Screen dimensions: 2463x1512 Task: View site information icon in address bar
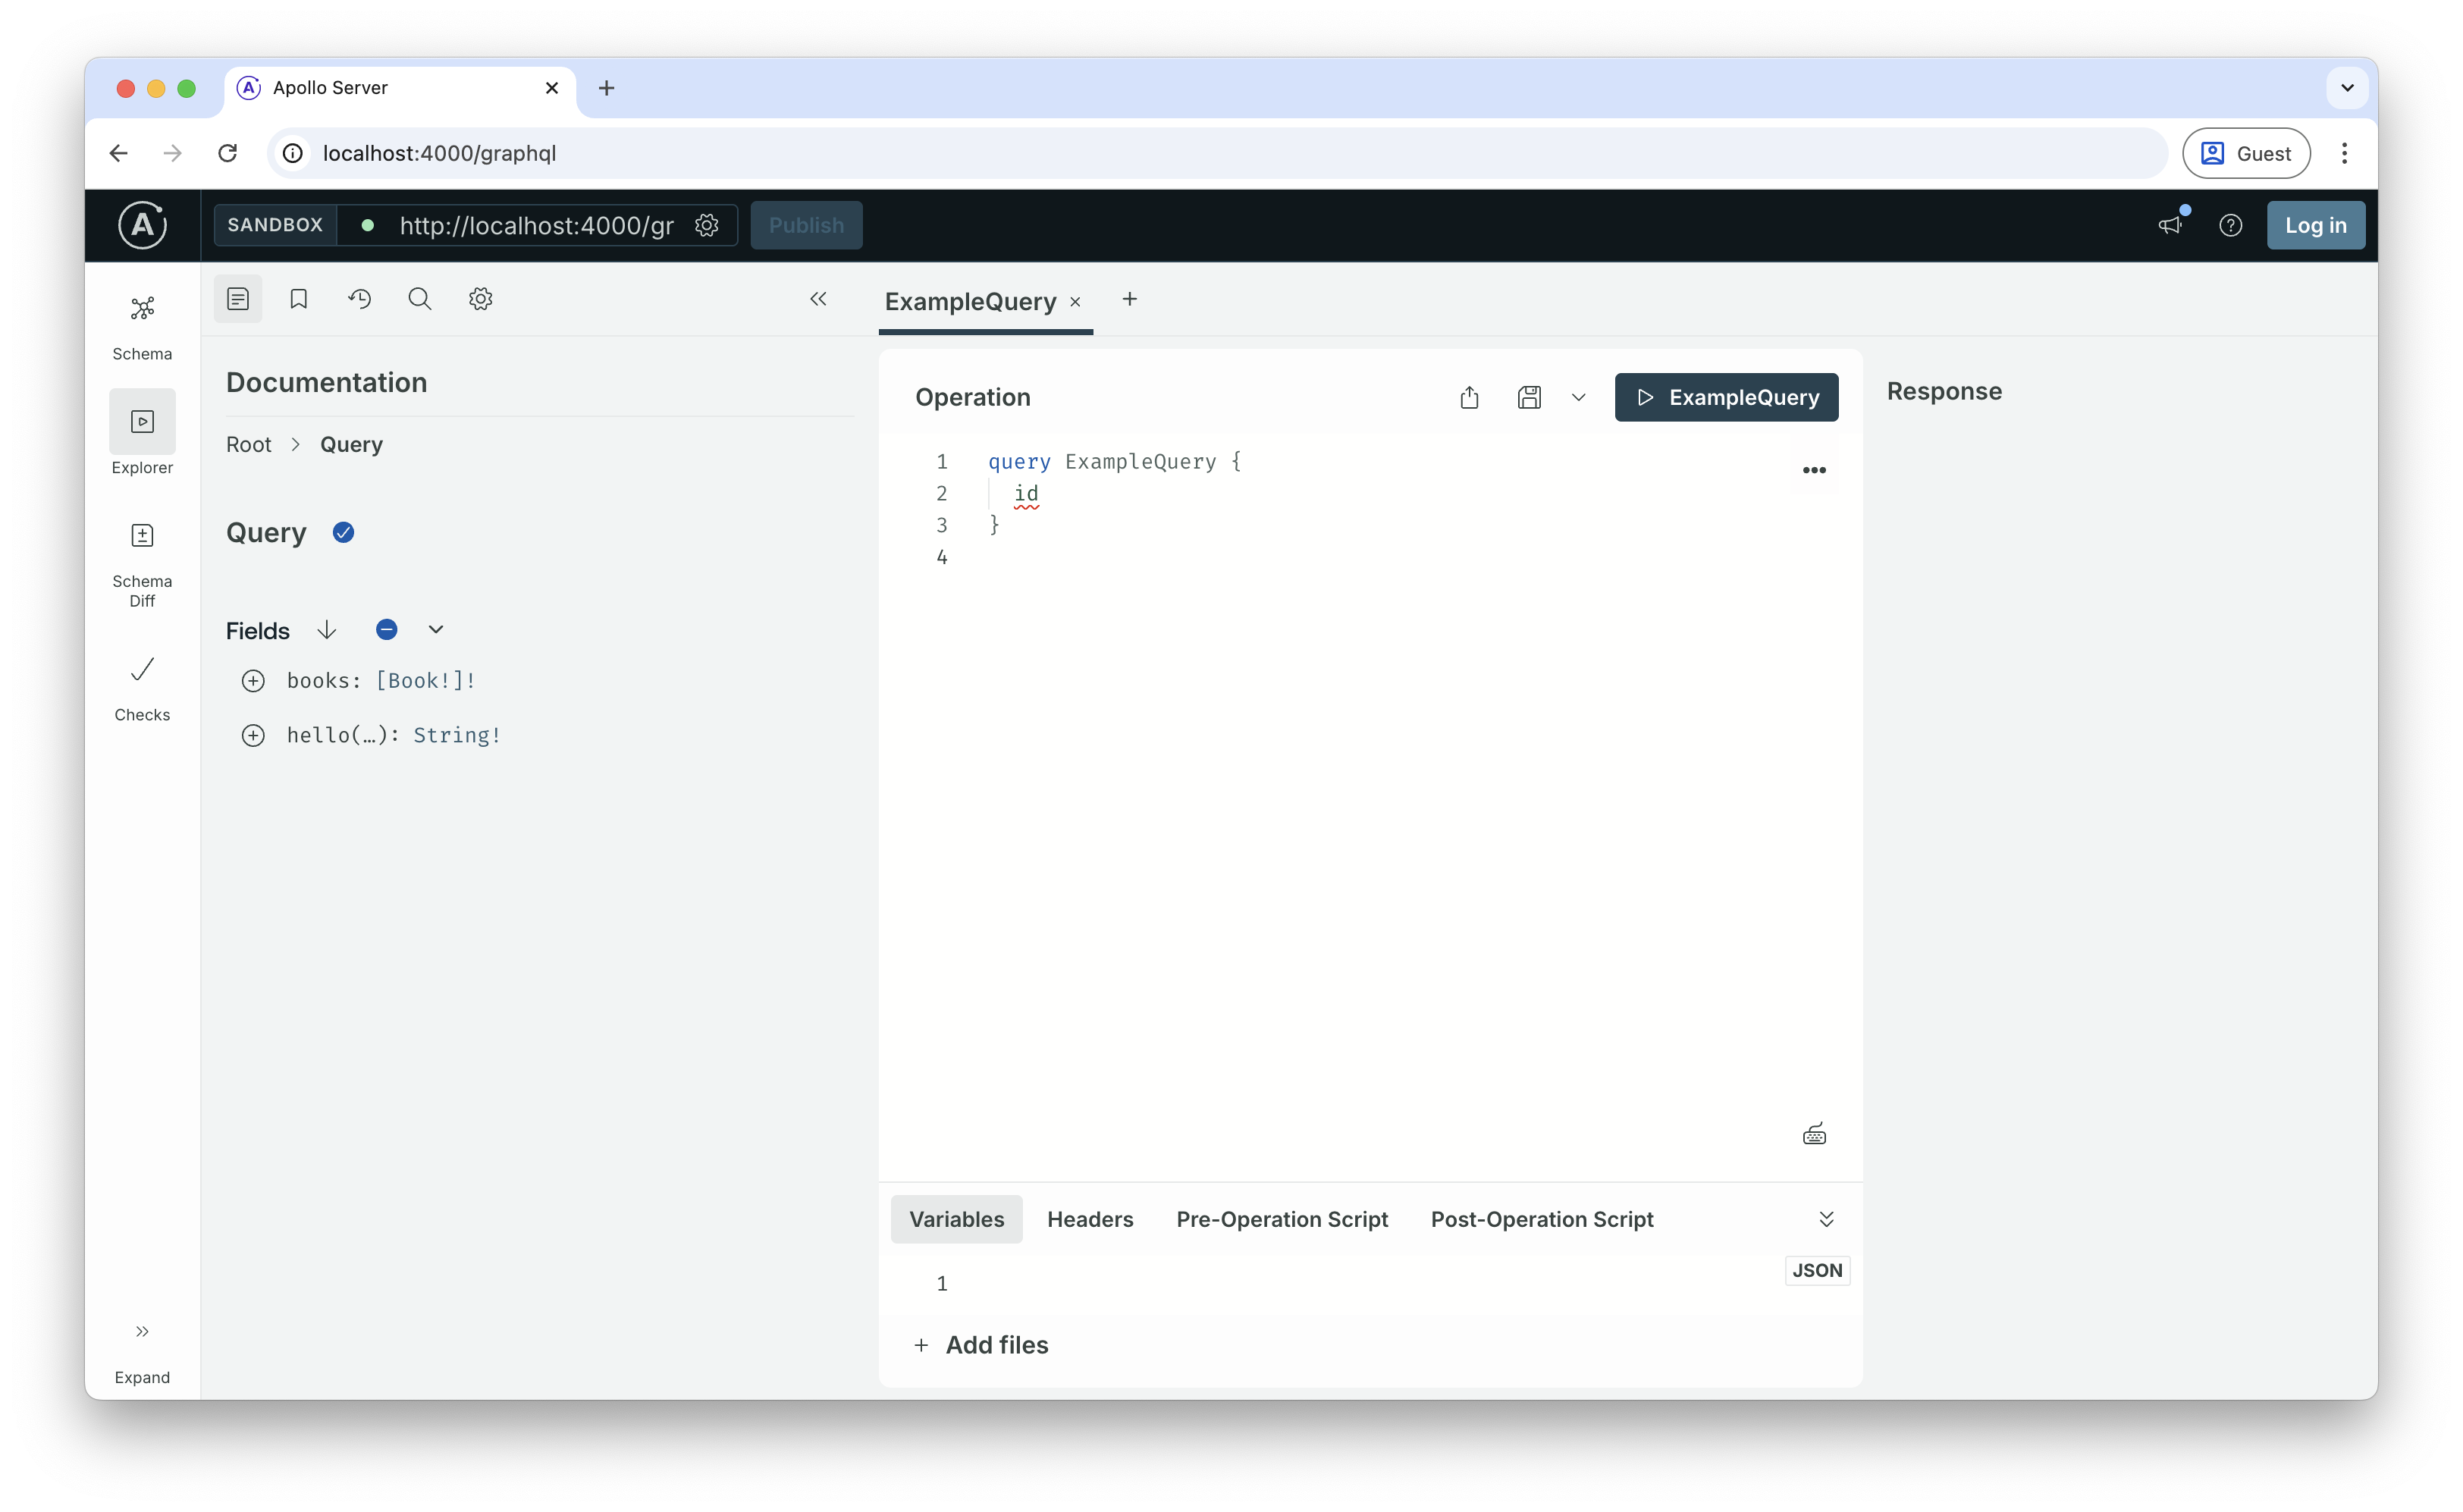point(292,153)
